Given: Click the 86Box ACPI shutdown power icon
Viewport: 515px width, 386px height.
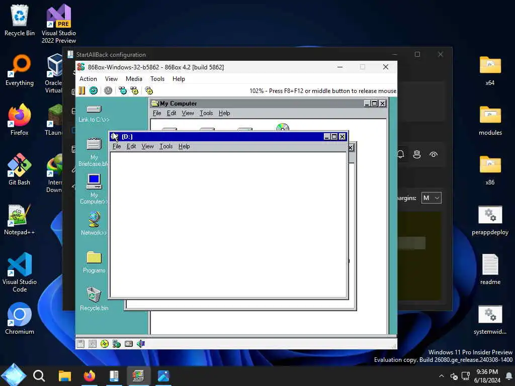Looking at the screenshot, I should tap(108, 90).
